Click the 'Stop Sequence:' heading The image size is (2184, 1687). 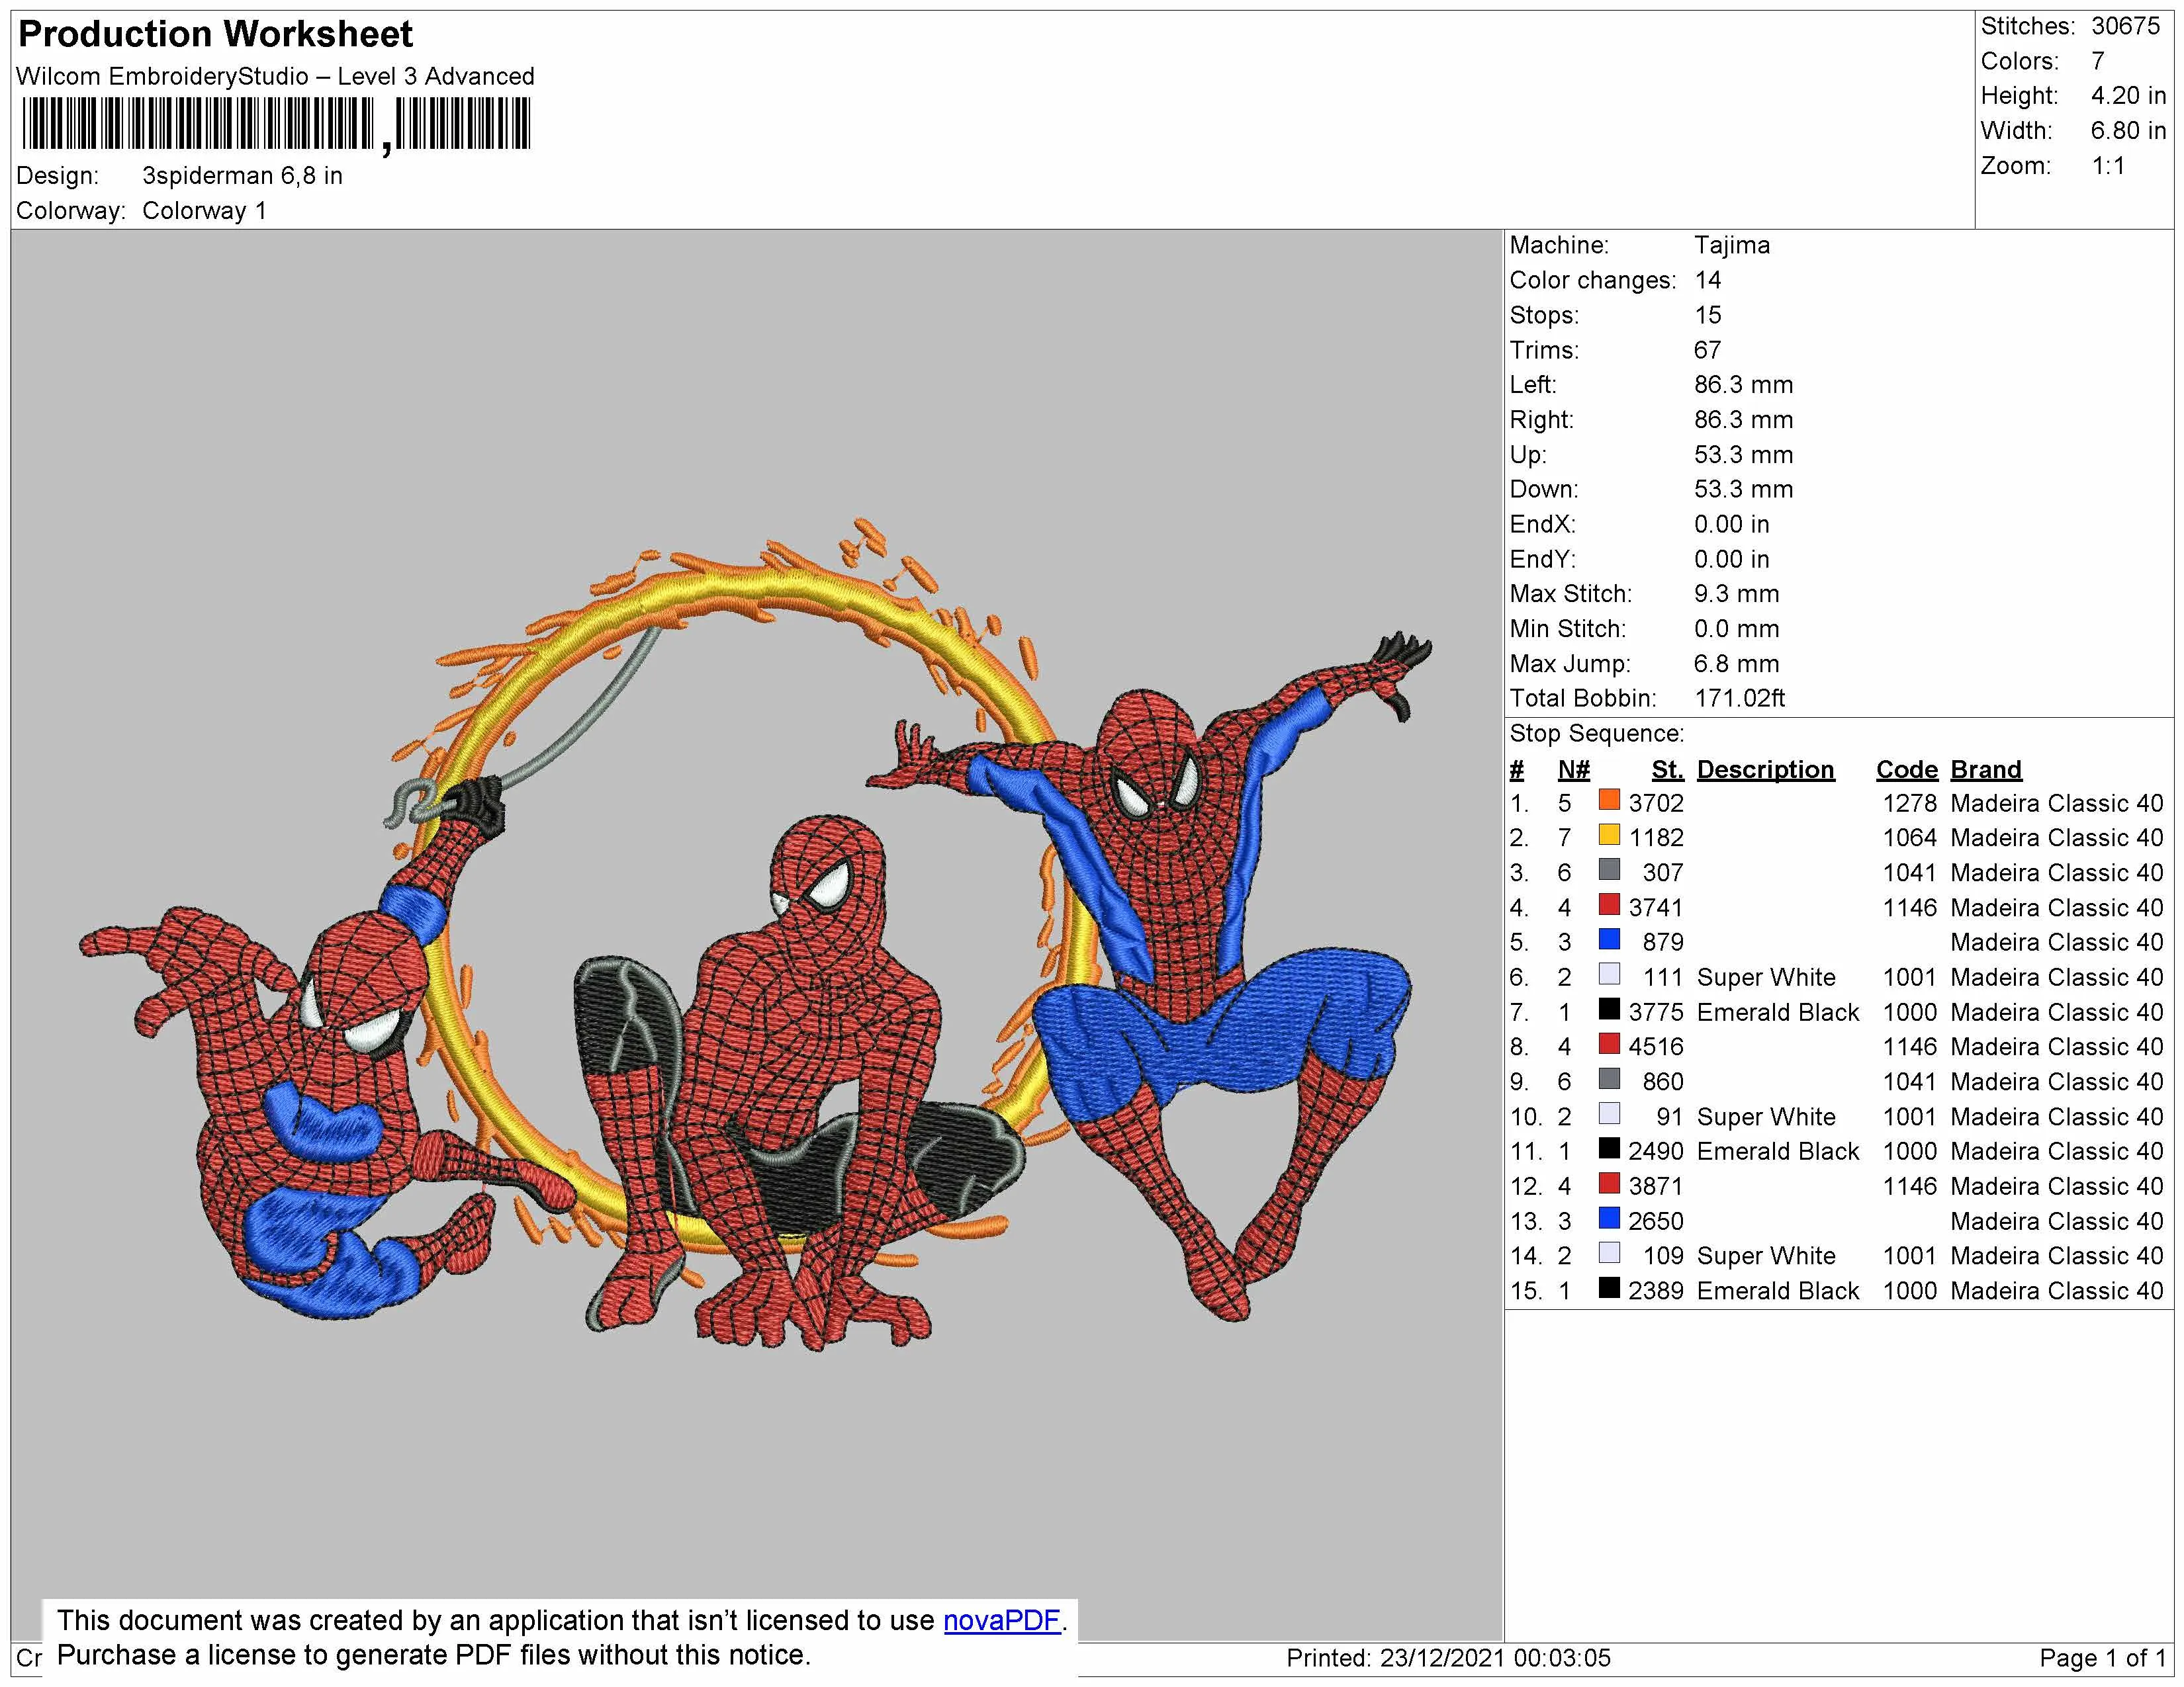point(1596,734)
